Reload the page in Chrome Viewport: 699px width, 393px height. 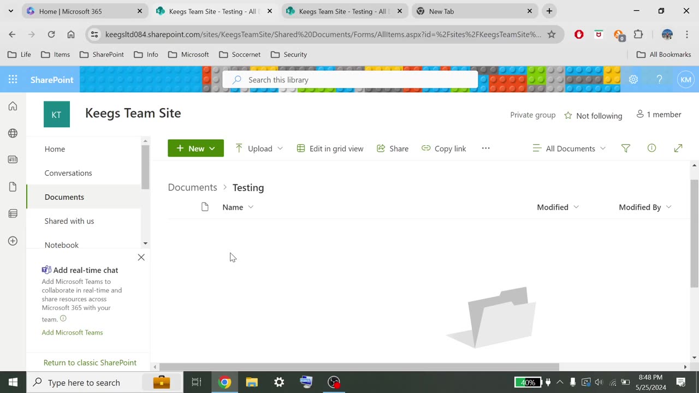(51, 34)
